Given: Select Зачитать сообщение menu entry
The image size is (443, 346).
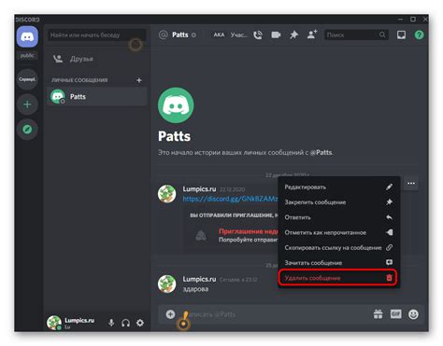Looking at the screenshot, I should tap(338, 263).
